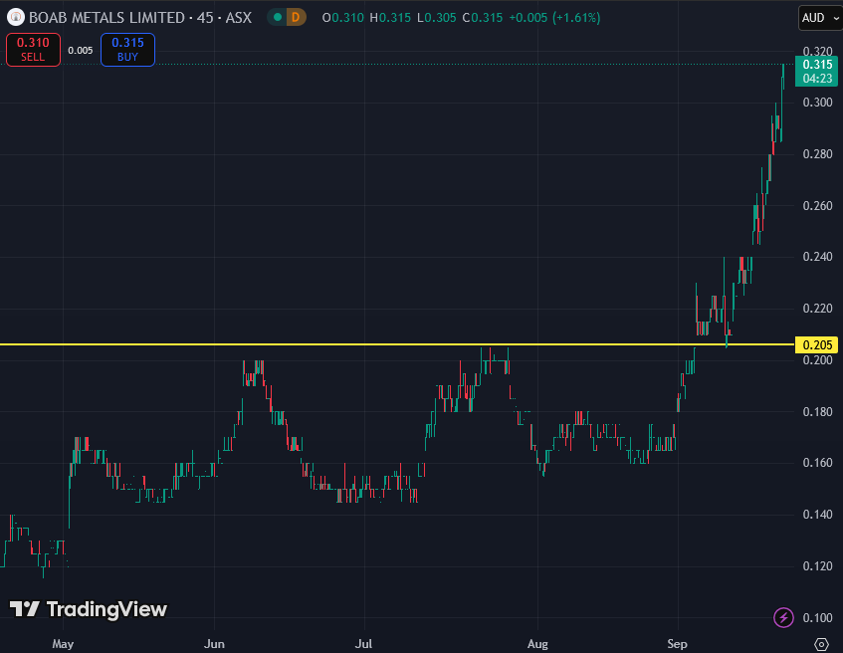843x653 pixels.
Task: Open chart settings via the hexagon icon
Action: coord(821,644)
